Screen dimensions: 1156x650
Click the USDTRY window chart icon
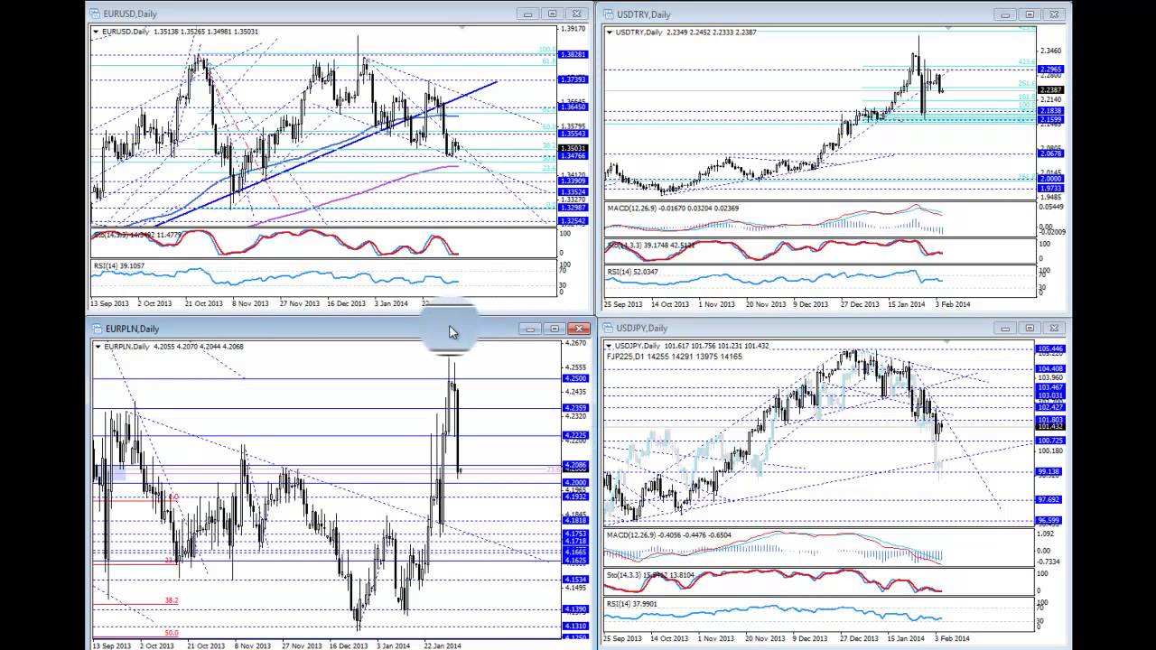point(608,14)
